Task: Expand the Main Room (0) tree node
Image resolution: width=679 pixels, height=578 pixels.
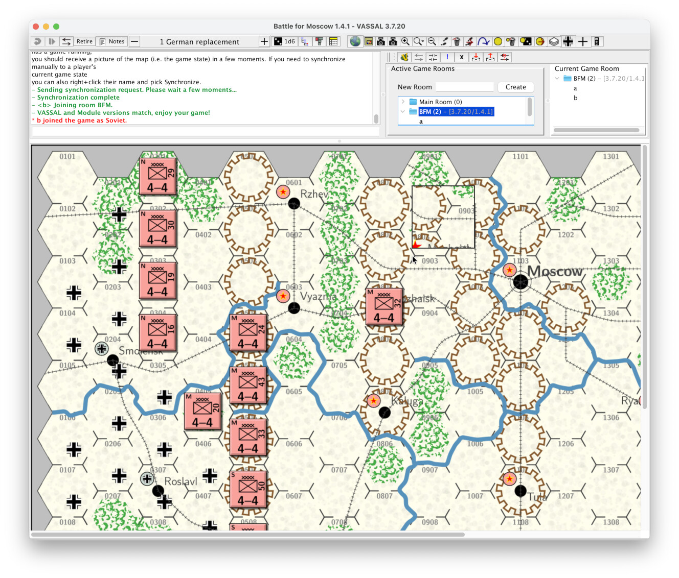Action: point(403,102)
